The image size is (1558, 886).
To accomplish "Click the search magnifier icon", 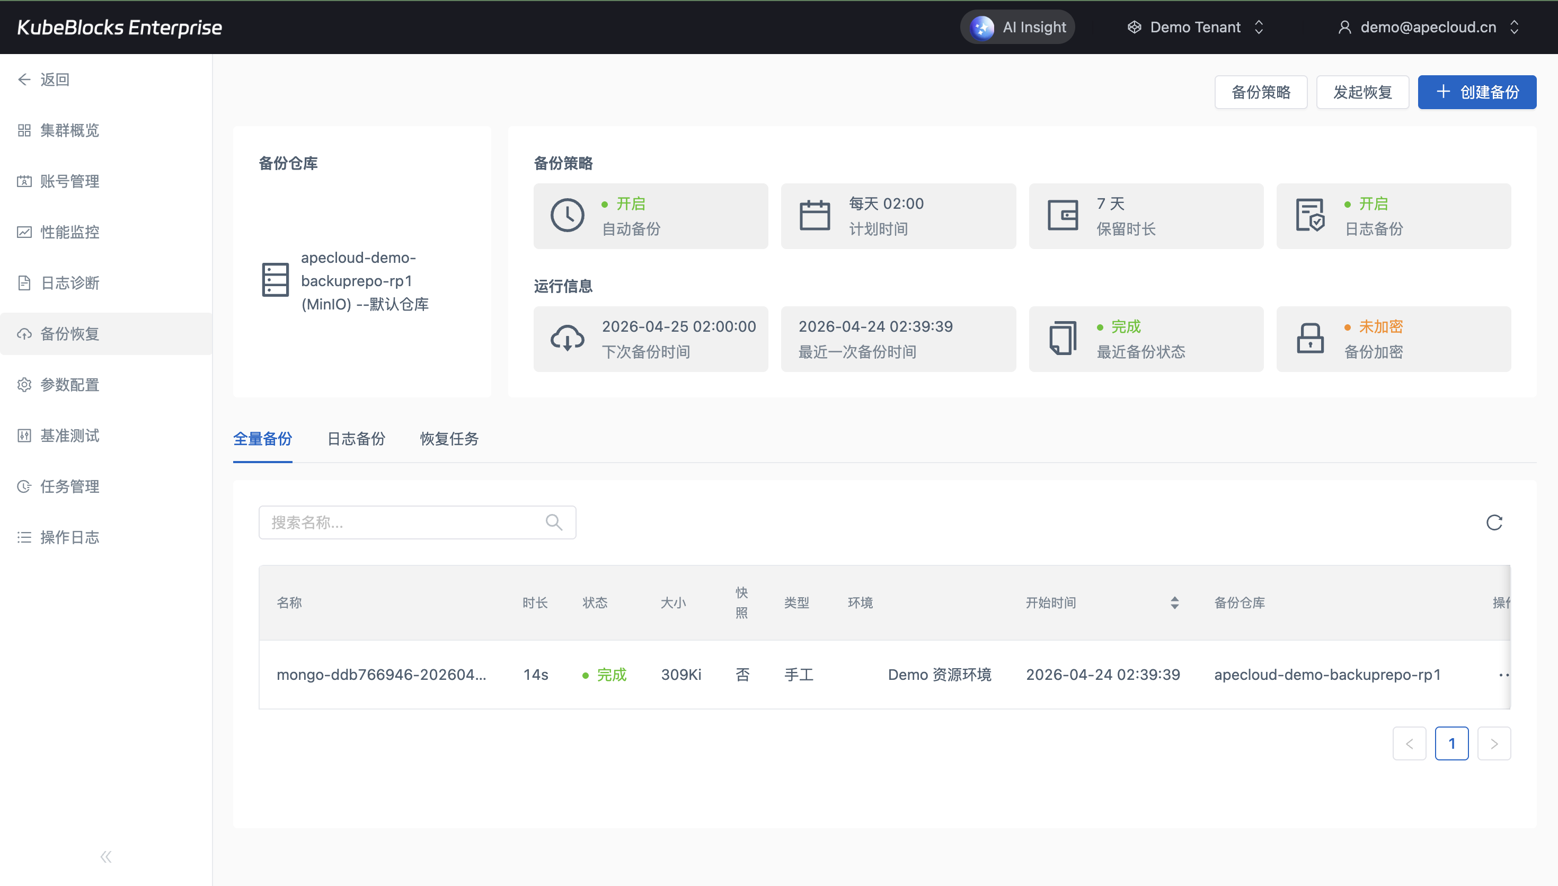I will pos(554,522).
